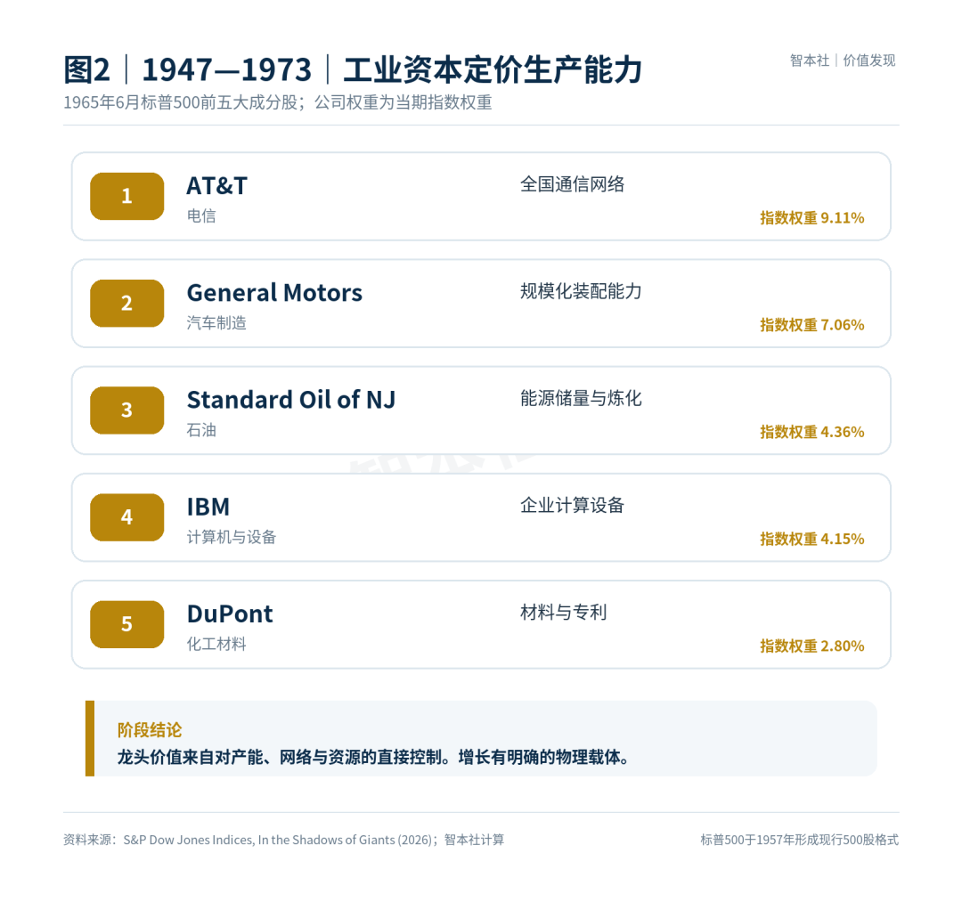Image resolution: width=962 pixels, height=902 pixels.
Task: Click the 阶段结论 heading
Action: click(x=150, y=729)
